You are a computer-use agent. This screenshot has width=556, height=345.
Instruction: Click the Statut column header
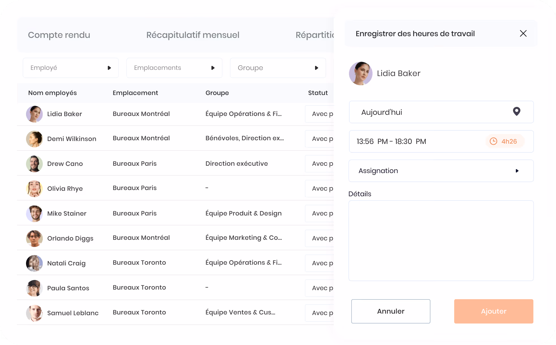point(318,93)
